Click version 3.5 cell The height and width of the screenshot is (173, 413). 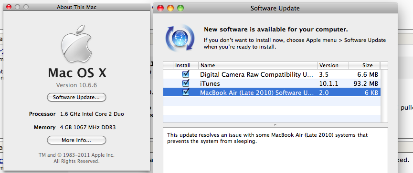324,75
